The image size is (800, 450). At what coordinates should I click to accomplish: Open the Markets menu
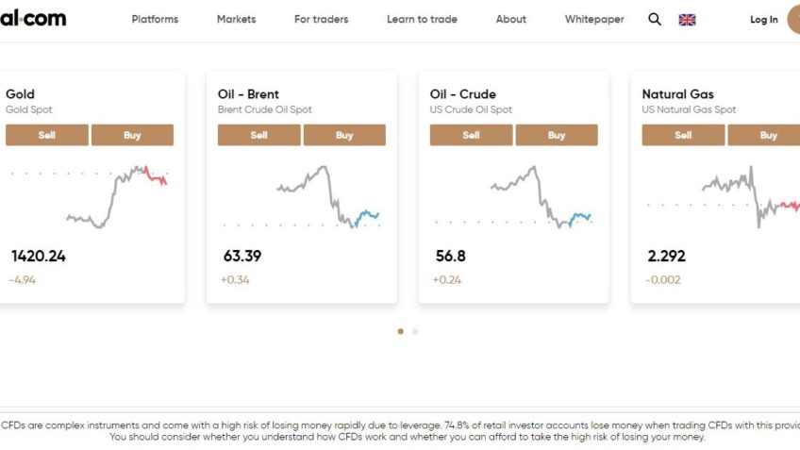tap(236, 19)
